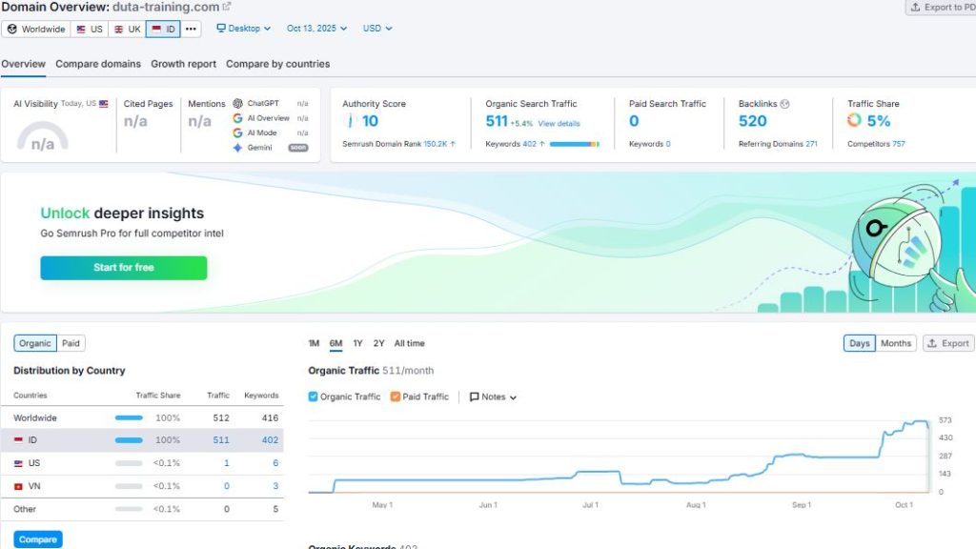Uncheck the Paid Traffic checkbox

(396, 396)
